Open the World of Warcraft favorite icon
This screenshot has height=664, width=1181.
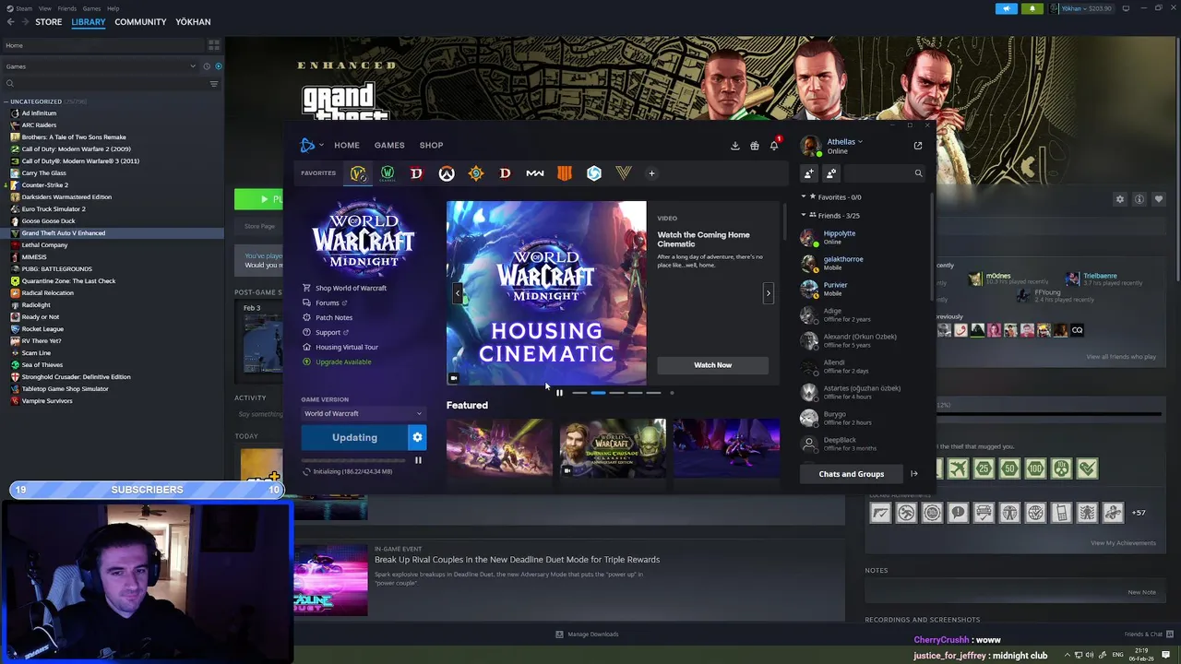[x=358, y=173]
